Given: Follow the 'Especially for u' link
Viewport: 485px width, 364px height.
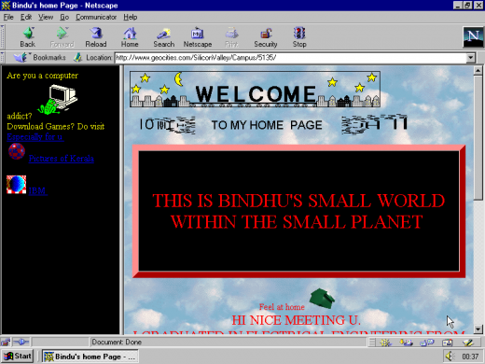Looking at the screenshot, I should [35, 137].
